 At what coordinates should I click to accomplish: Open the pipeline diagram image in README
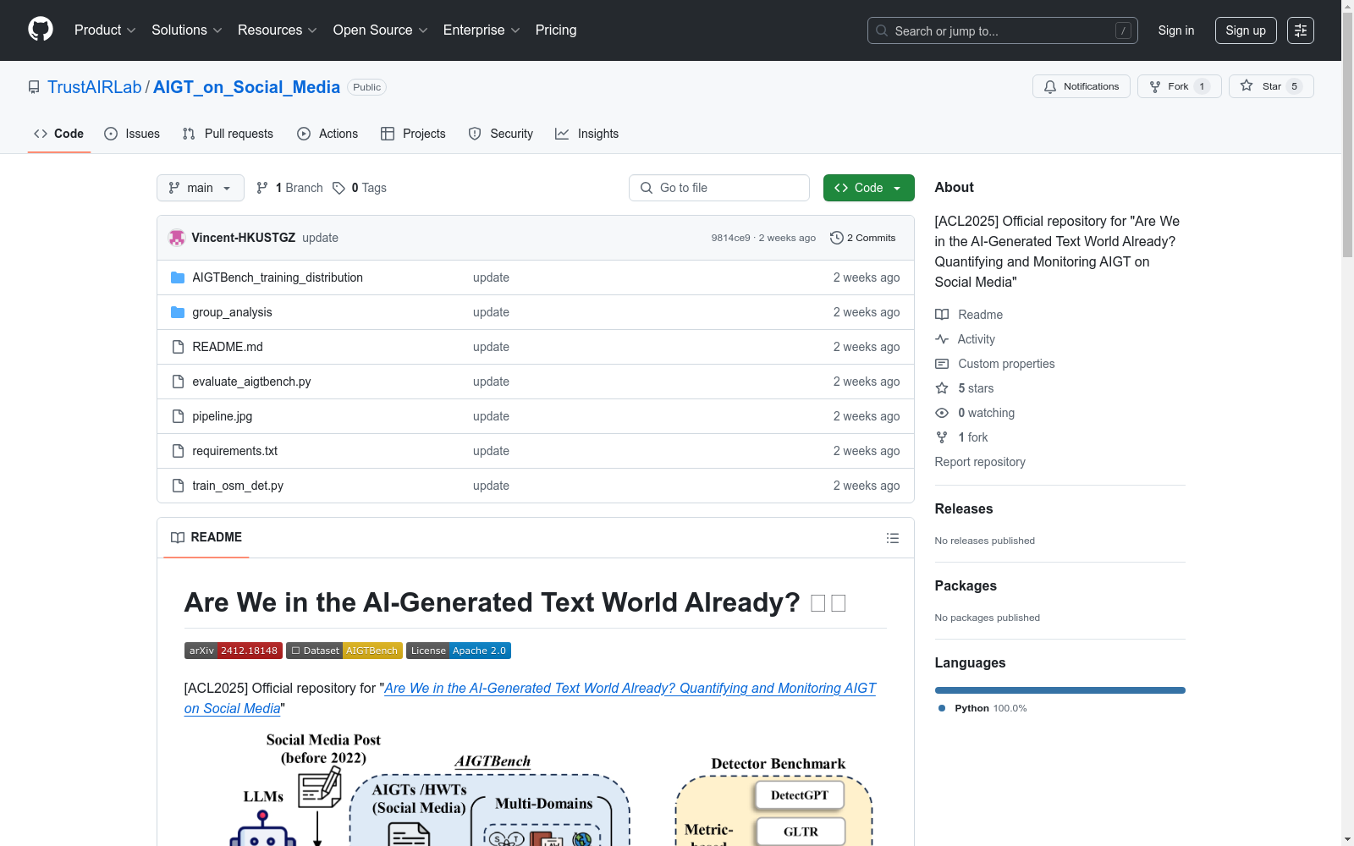535,788
